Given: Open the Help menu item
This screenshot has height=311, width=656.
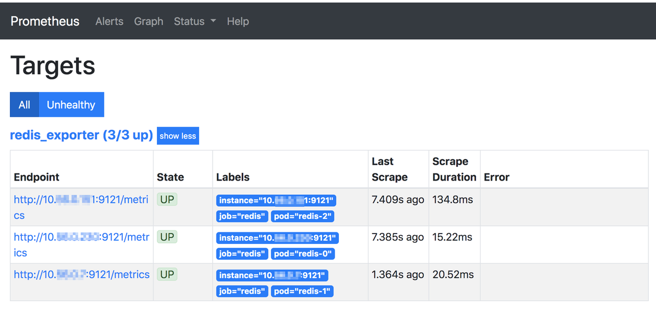Looking at the screenshot, I should [x=238, y=21].
